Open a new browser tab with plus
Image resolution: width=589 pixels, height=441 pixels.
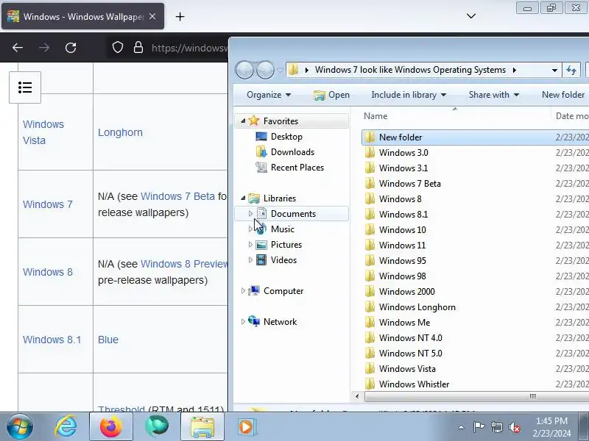180,16
